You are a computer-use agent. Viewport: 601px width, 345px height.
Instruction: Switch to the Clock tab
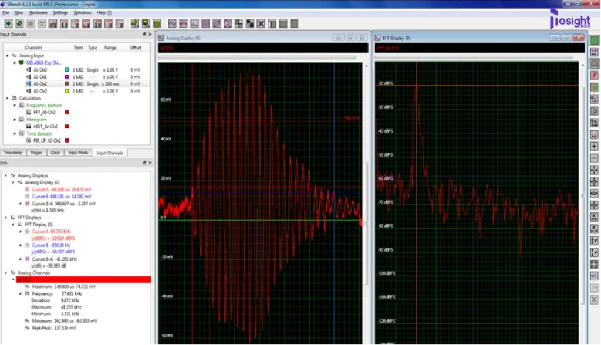[x=55, y=153]
